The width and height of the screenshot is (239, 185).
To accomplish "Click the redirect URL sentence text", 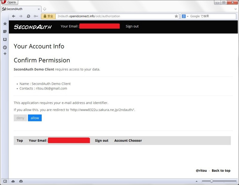I will coord(74,110).
